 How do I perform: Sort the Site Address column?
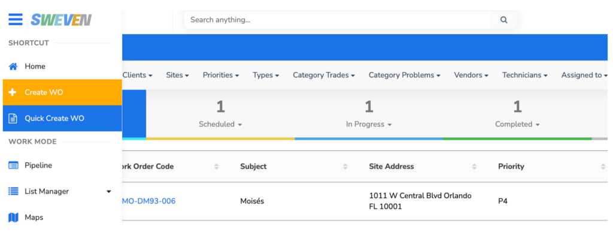pyautogui.click(x=474, y=167)
